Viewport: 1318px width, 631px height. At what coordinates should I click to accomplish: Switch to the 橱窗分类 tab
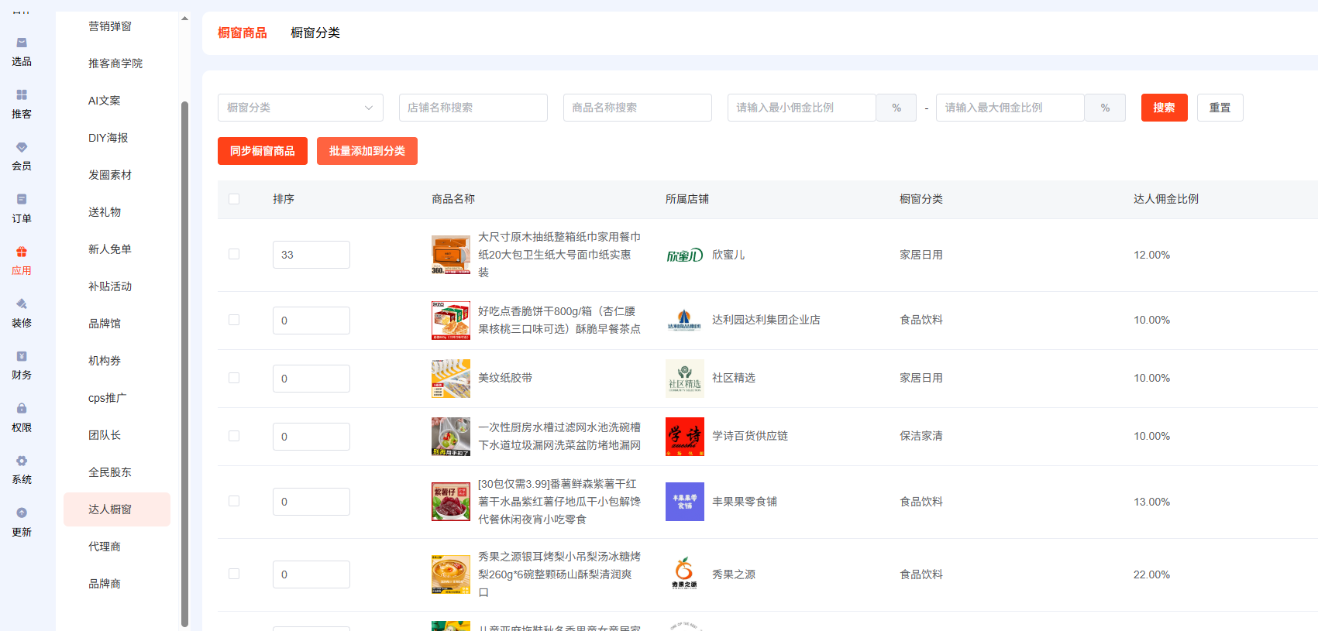pos(315,33)
